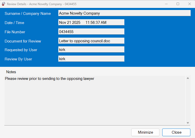Image resolution: width=195 pixels, height=138 pixels.
Task: Select the Surname / Company Name field
Action: (124, 13)
